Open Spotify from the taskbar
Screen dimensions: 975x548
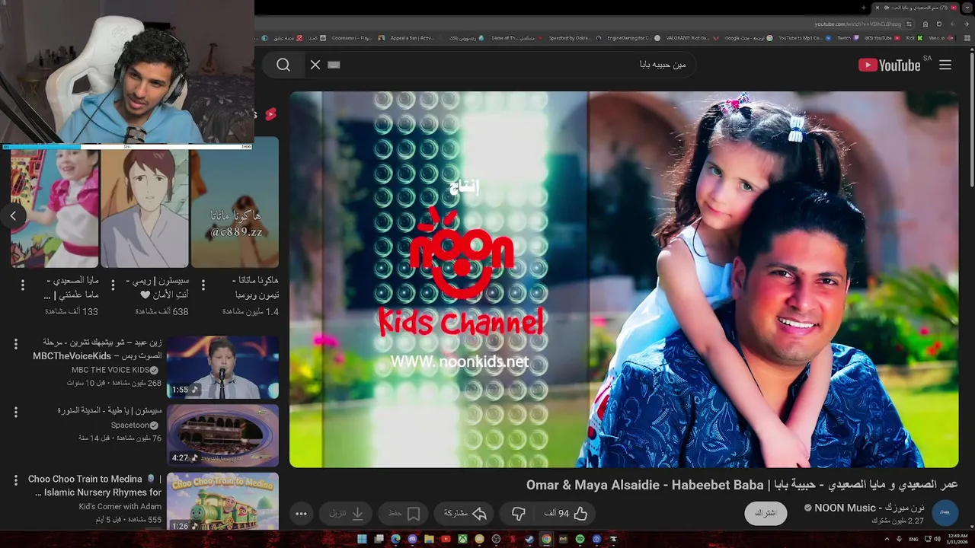coord(580,539)
